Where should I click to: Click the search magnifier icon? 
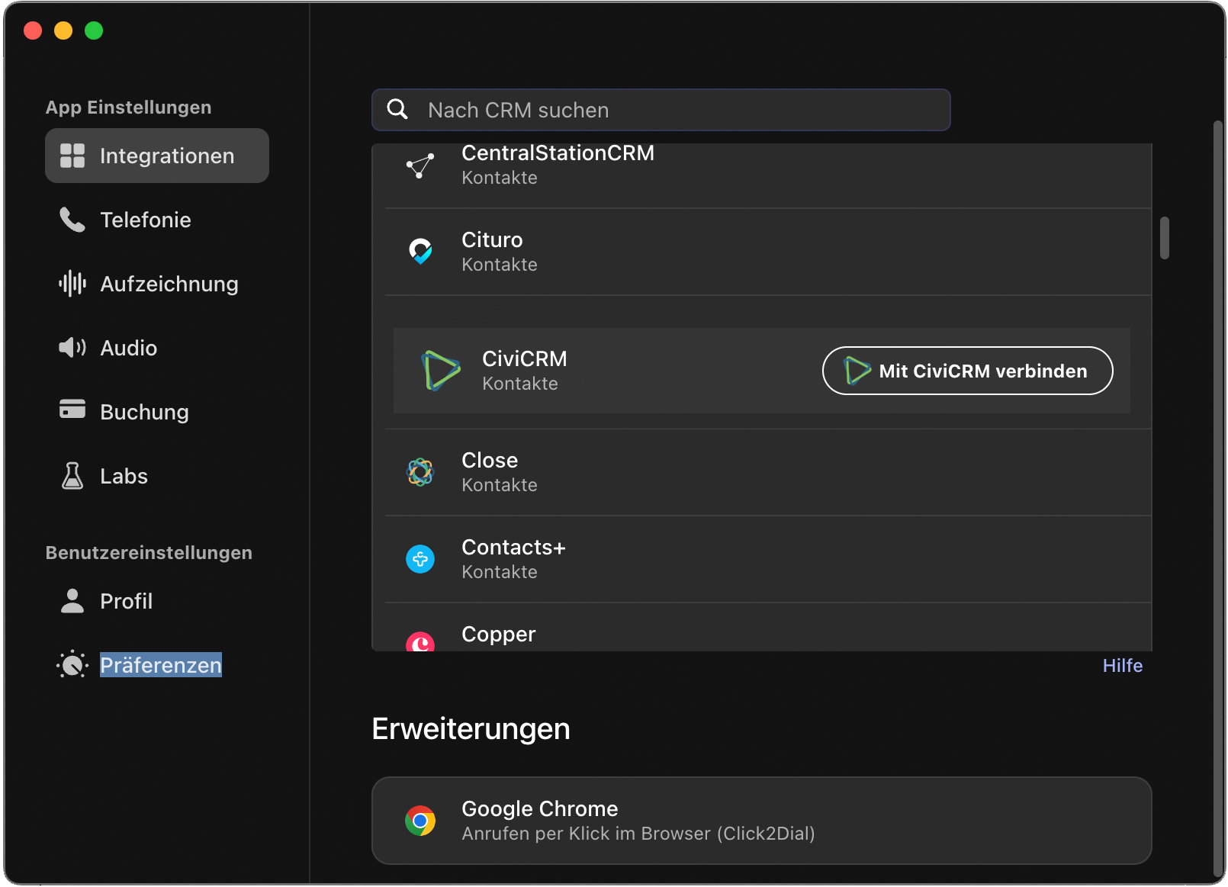pos(397,109)
